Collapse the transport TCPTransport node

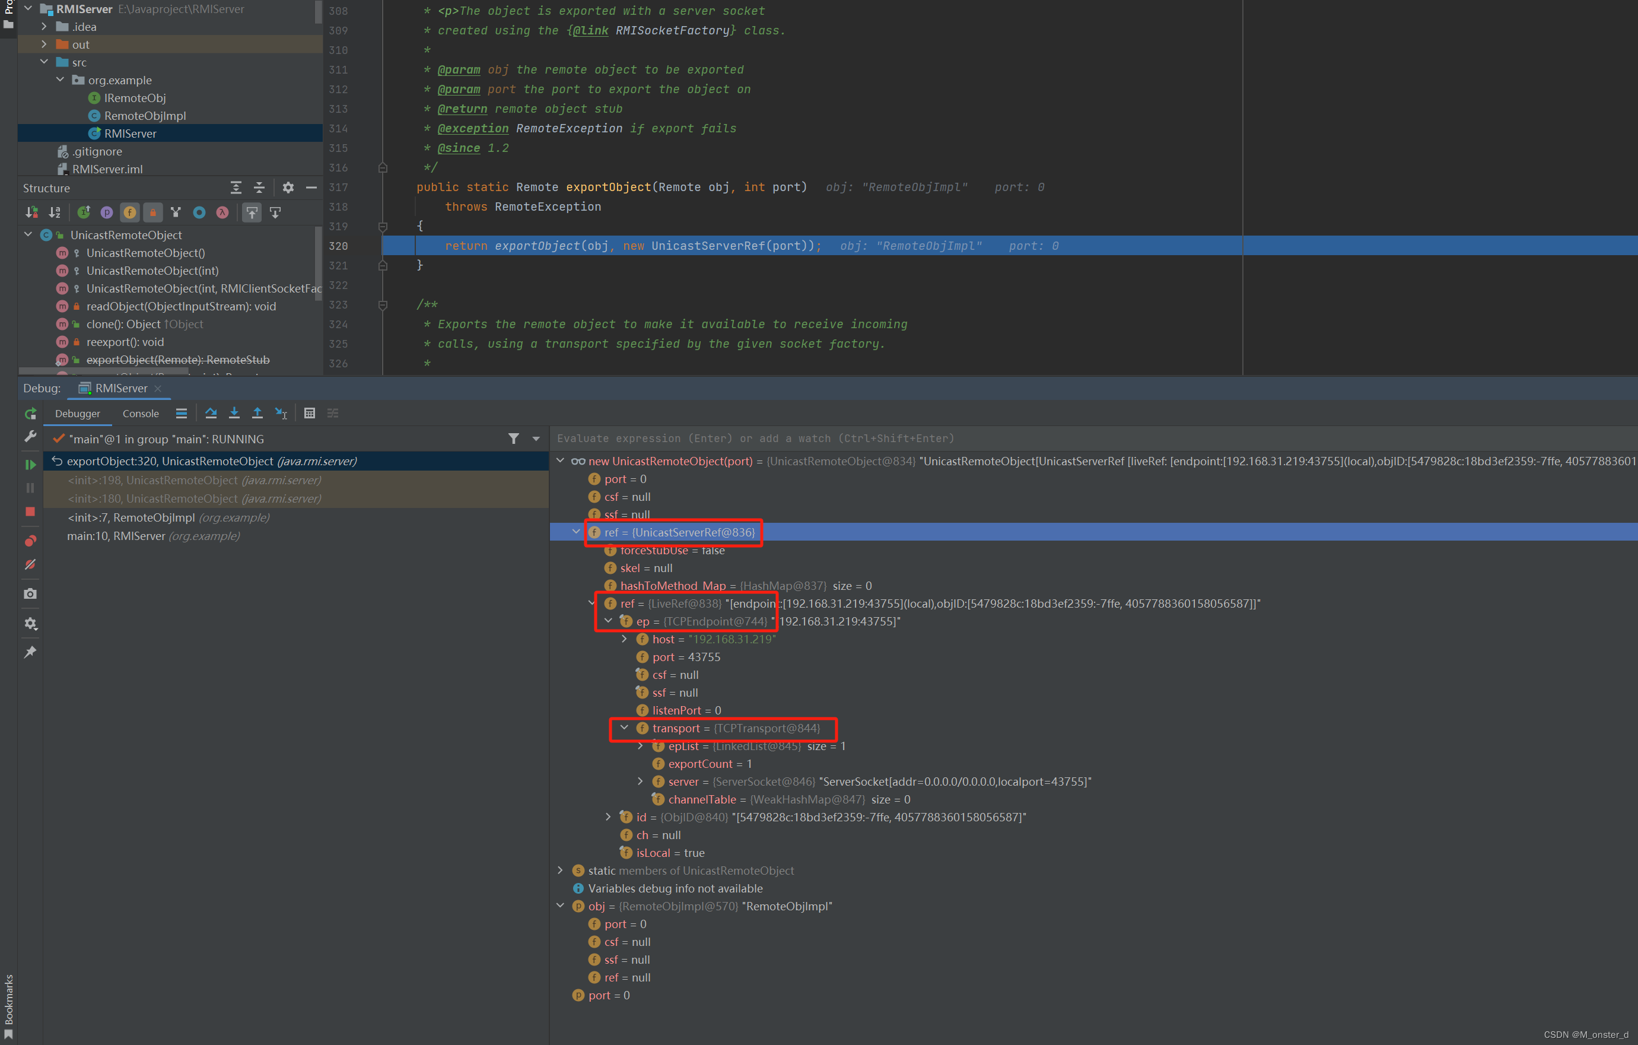point(624,728)
